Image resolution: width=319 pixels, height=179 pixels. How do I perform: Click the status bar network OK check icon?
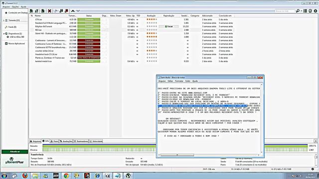[x=313, y=169]
